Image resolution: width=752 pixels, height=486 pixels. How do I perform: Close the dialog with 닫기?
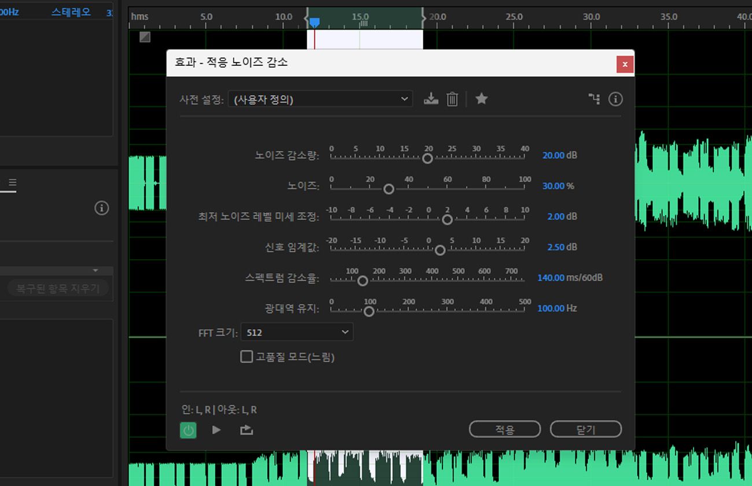585,429
